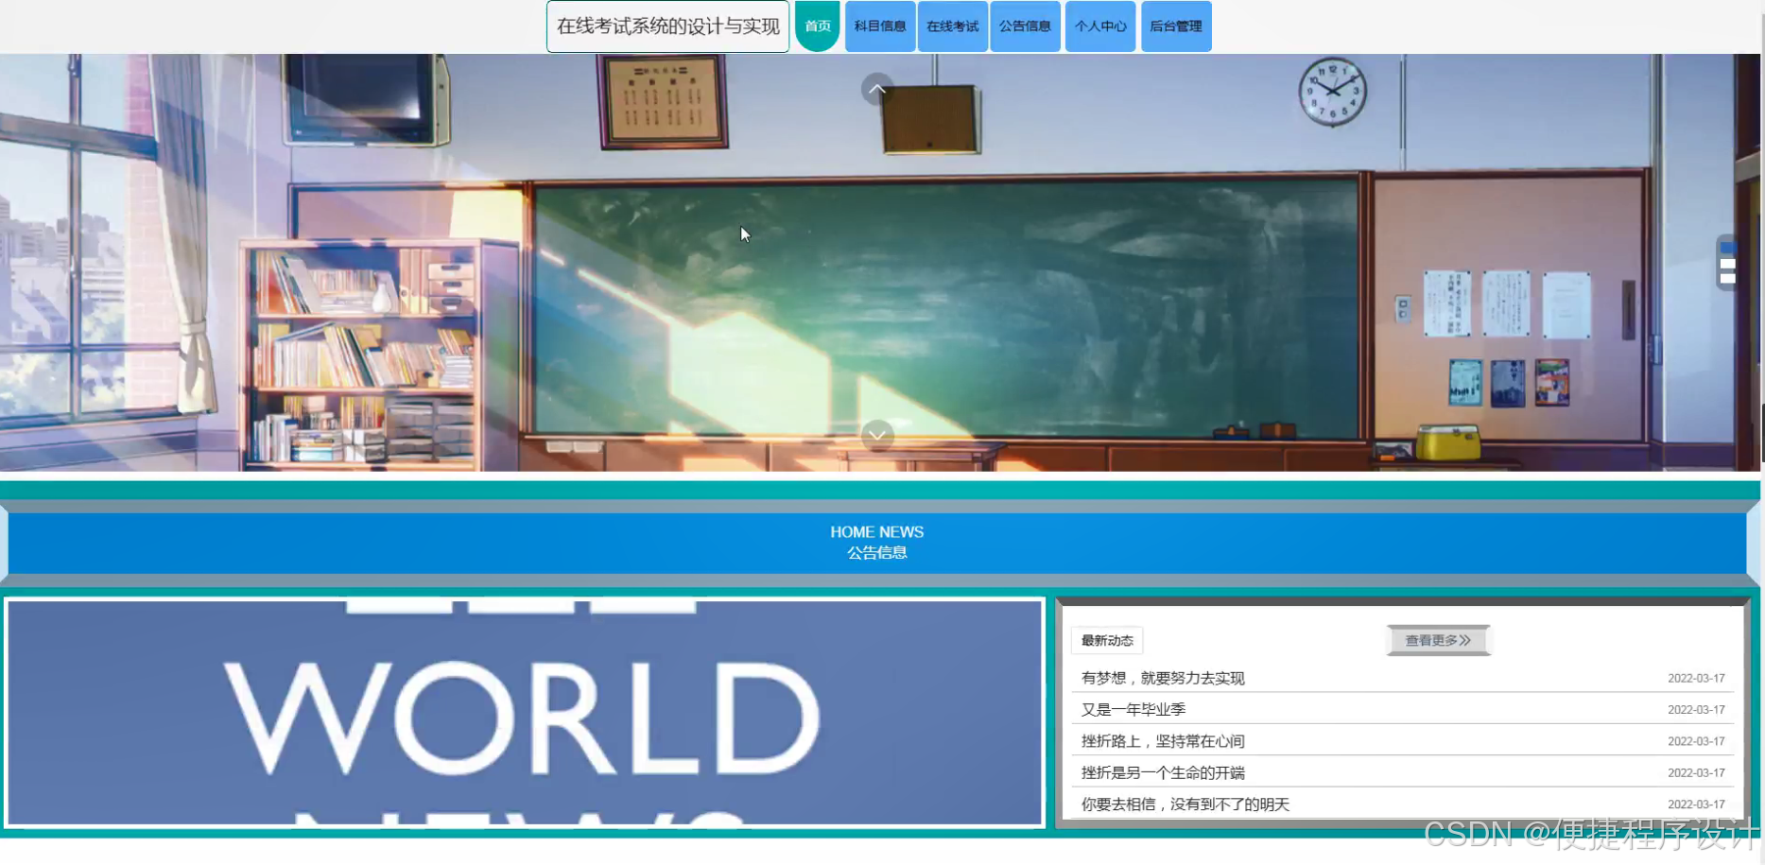The width and height of the screenshot is (1765, 865).
Task: Open the 首页 home tab
Action: coord(818,26)
